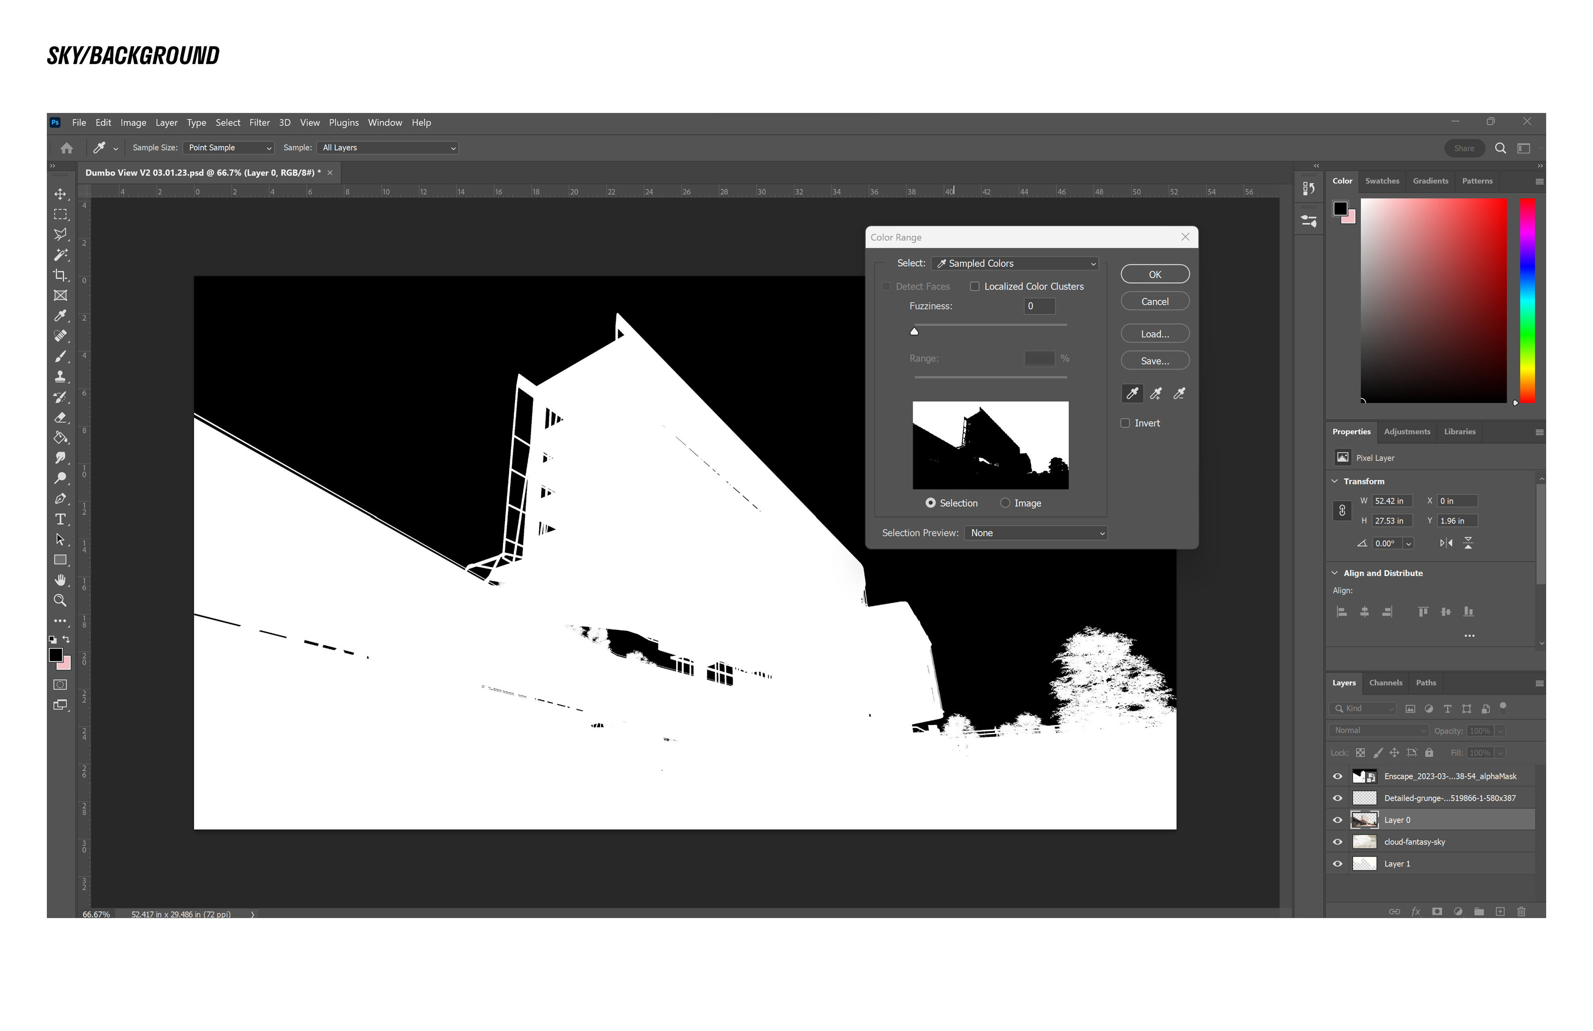Screen dimensions: 1593x1031
Task: Click the Subtract from Sample eyedropper
Action: click(x=1179, y=394)
